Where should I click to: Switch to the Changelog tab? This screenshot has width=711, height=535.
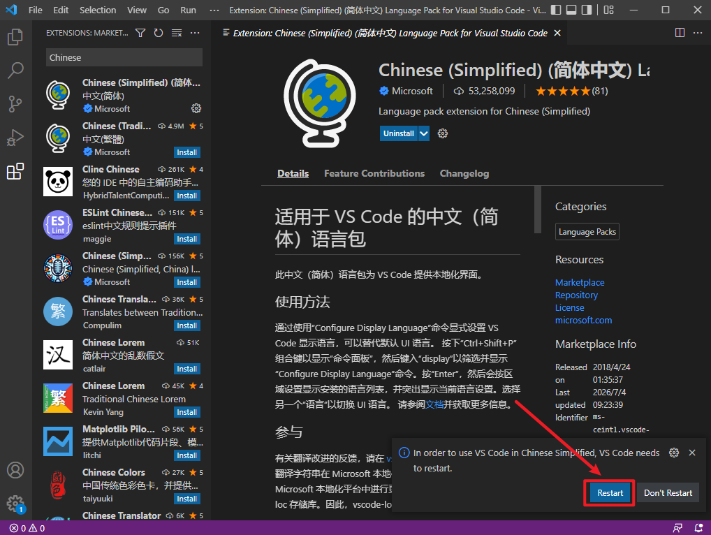pyautogui.click(x=464, y=173)
